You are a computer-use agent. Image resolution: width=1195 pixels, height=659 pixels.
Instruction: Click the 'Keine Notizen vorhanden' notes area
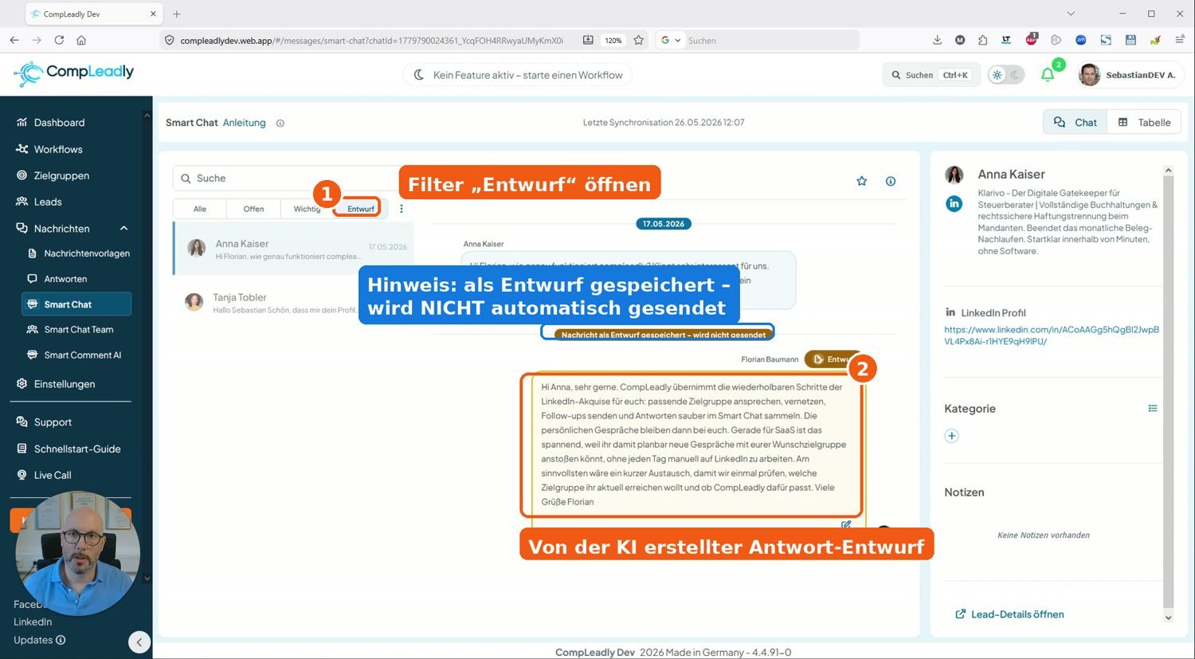[1043, 535]
